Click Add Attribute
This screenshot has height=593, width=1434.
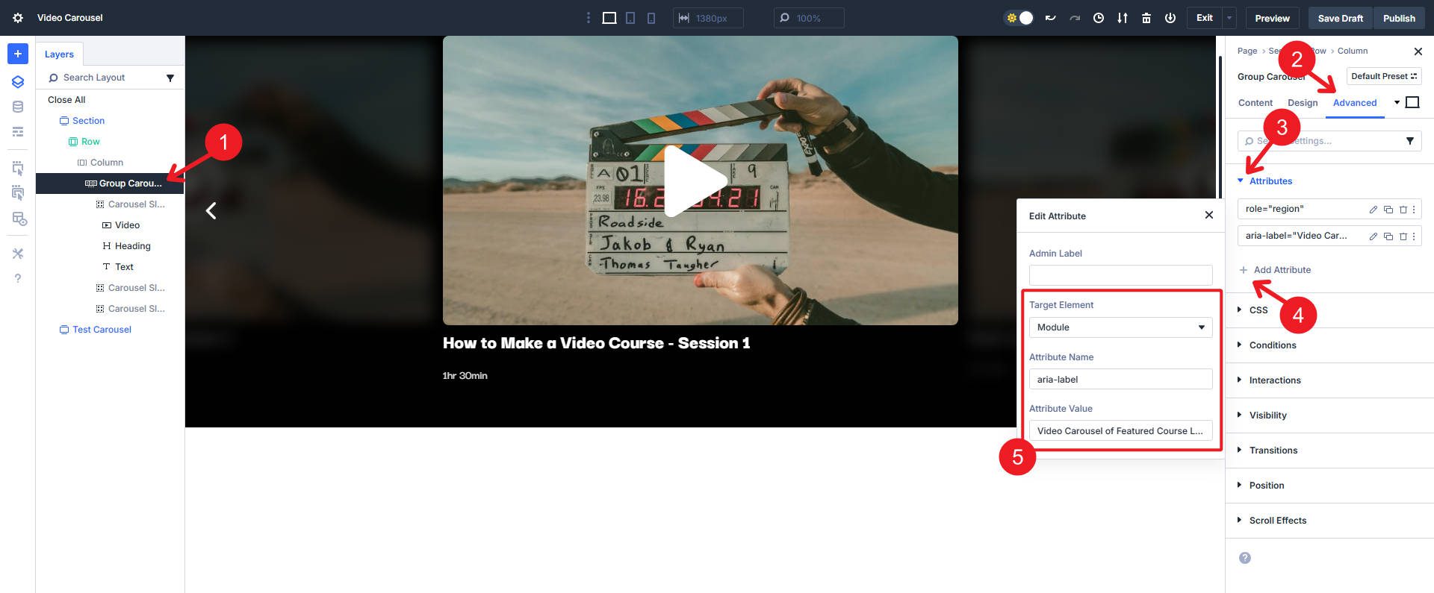click(x=1275, y=270)
